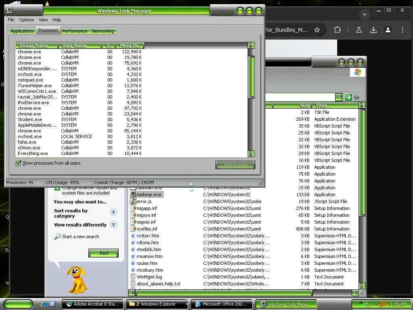This screenshot has height=310, width=413.
Task: Click the Task Manager title bar icon
Action: (10, 10)
